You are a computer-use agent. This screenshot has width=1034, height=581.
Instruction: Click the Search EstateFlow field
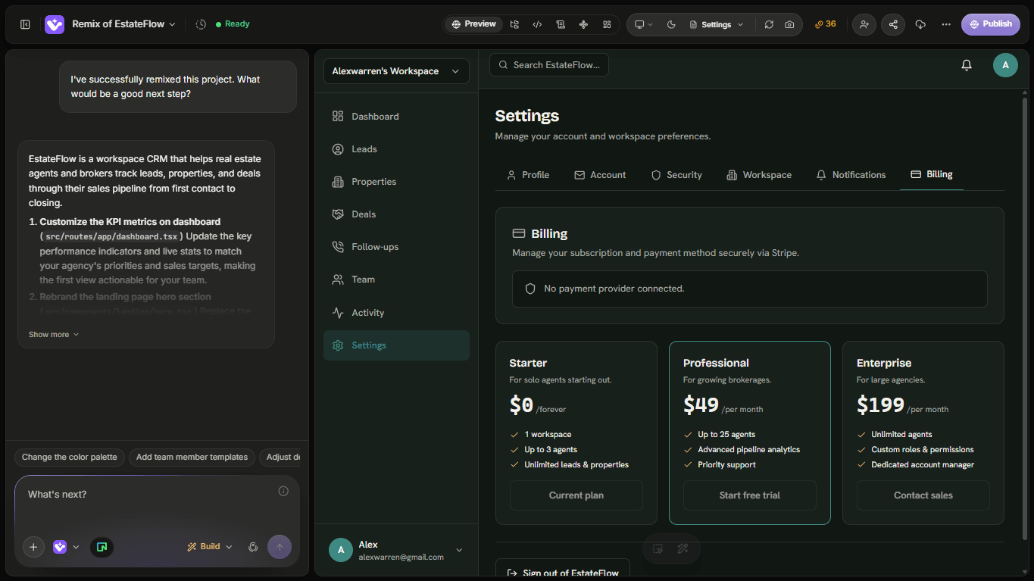tap(549, 65)
